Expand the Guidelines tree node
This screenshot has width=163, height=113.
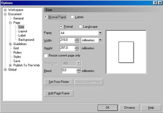(x=10, y=44)
